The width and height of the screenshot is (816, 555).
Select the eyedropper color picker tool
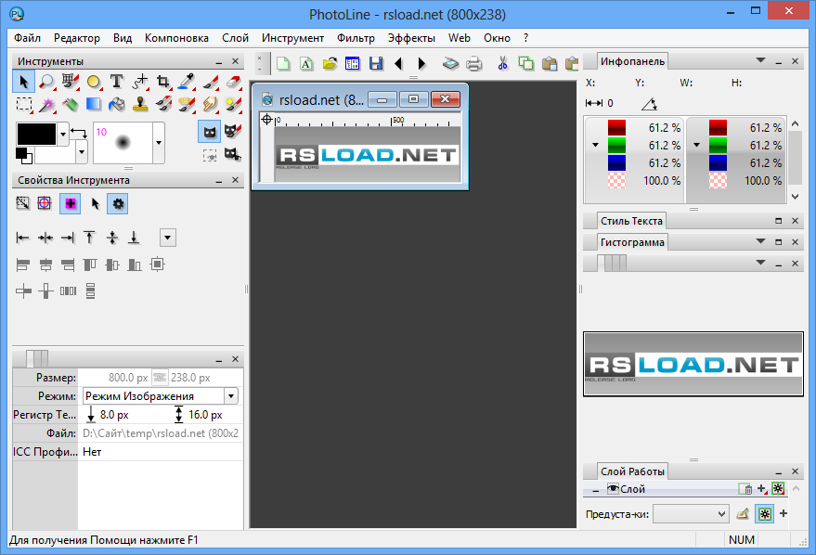[x=187, y=82]
